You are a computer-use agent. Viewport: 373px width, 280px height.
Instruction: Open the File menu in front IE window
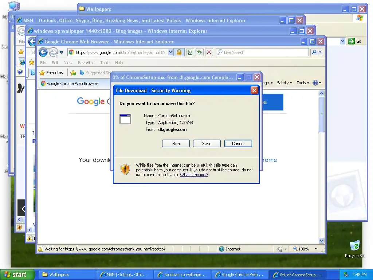point(43,63)
